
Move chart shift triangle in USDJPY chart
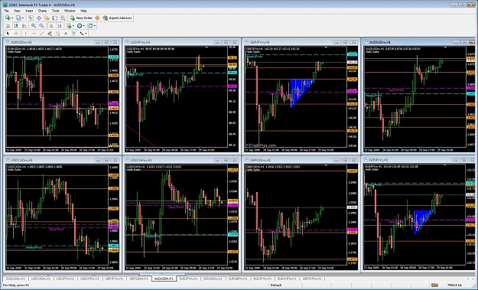pyautogui.click(x=206, y=47)
